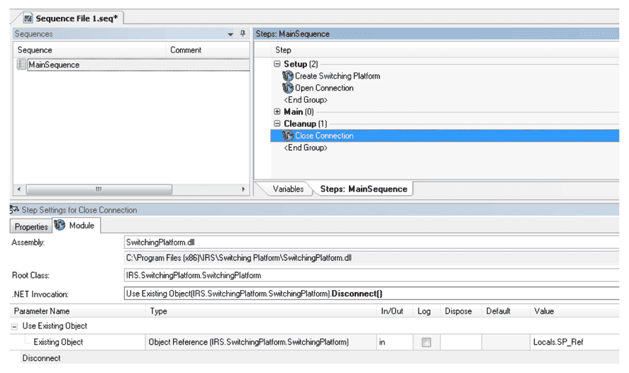Click the Assembly field SwitchingPlatform.dll
The height and width of the screenshot is (373, 629).
coord(372,243)
